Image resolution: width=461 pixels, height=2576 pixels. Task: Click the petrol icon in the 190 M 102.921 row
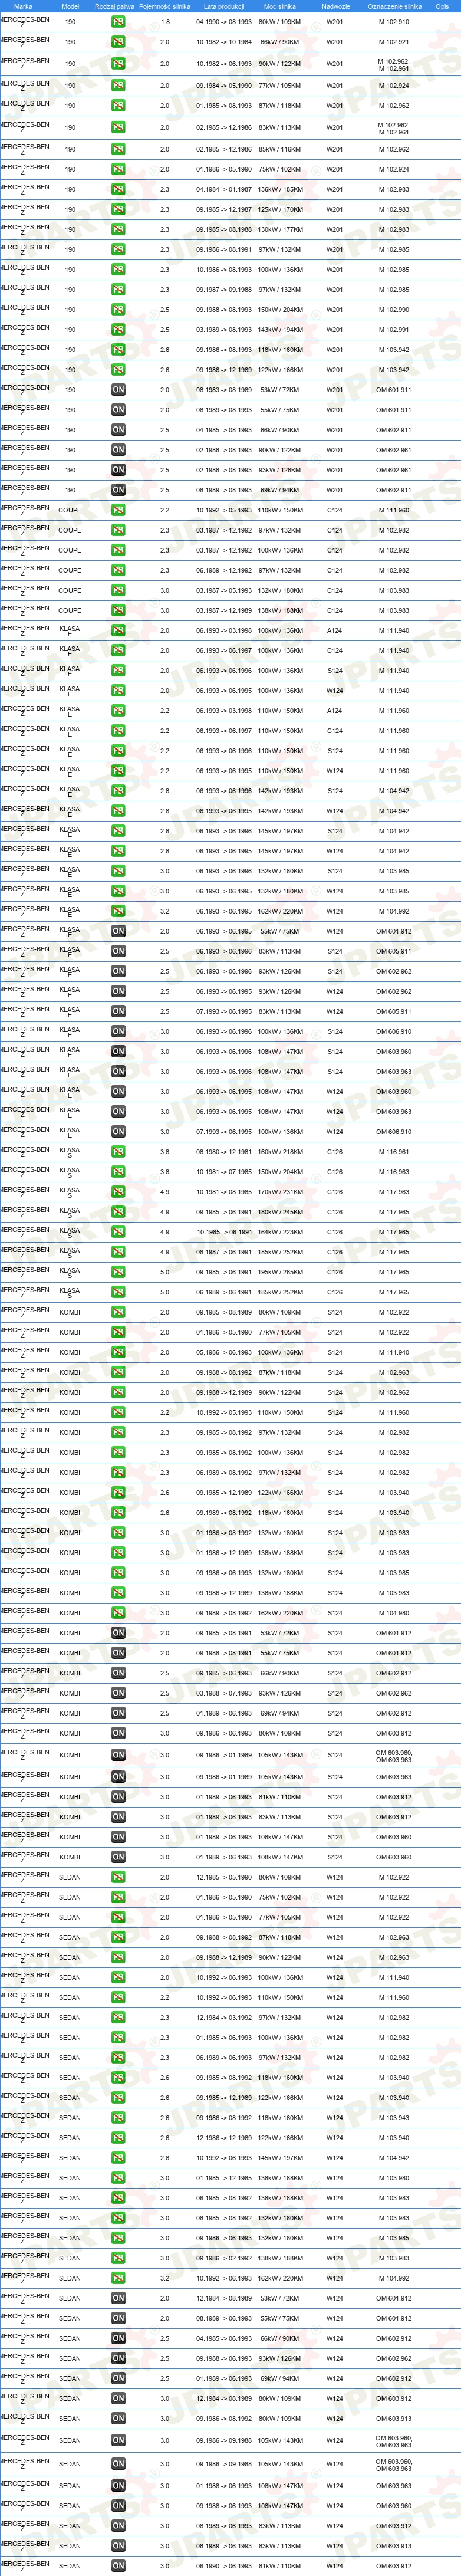click(118, 42)
